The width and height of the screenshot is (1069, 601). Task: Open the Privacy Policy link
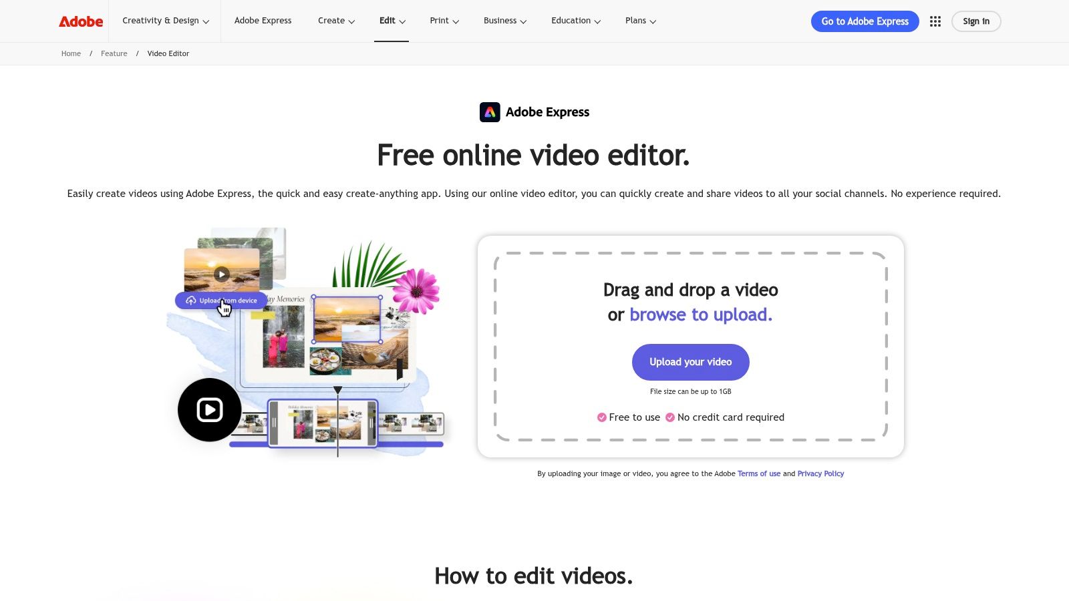[x=820, y=473]
